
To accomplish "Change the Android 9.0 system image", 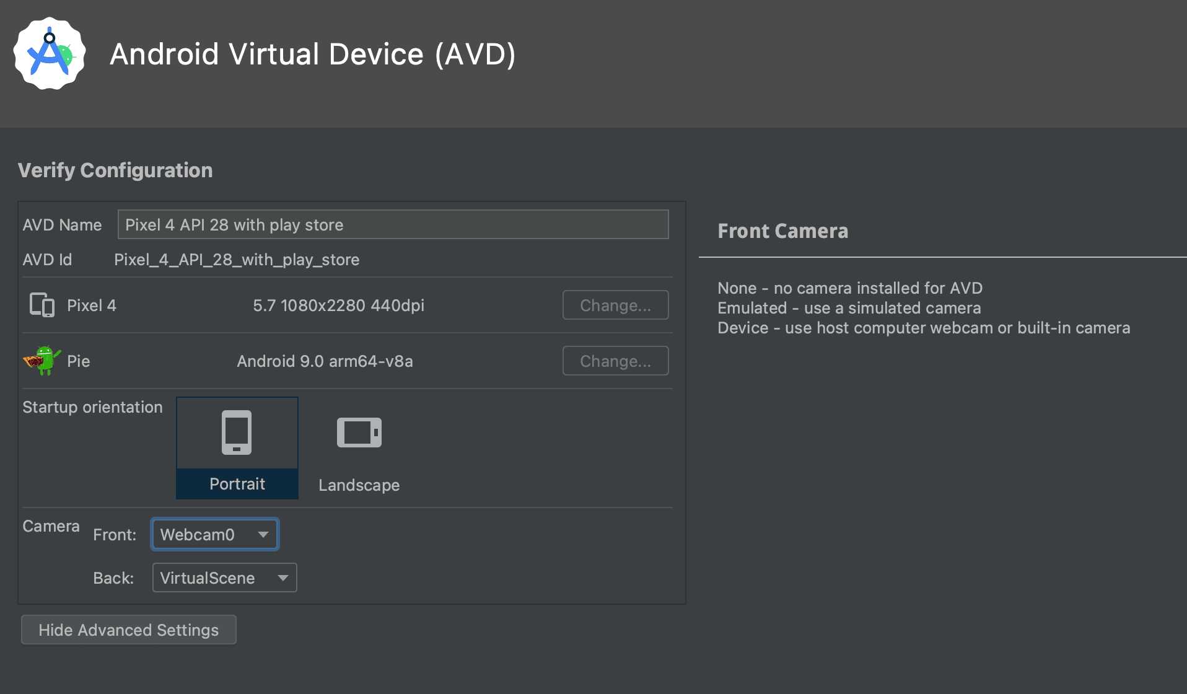I will [x=615, y=361].
